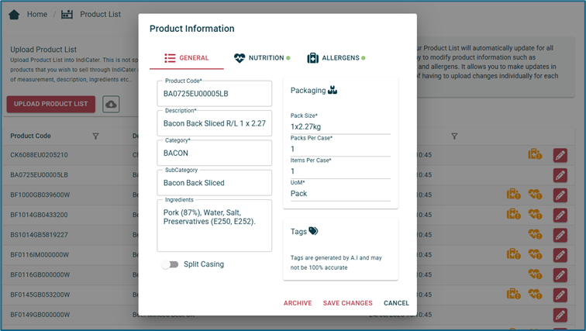Edit the Pack Size field

click(340, 126)
